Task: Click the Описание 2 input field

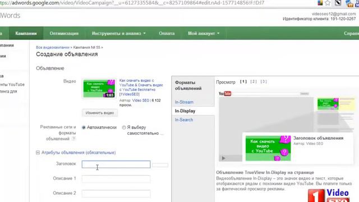Action: tap(116, 194)
